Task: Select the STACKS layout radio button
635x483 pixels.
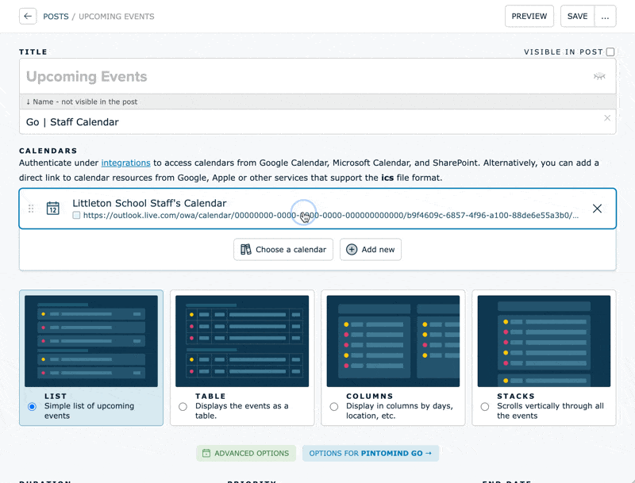Action: pyautogui.click(x=485, y=407)
